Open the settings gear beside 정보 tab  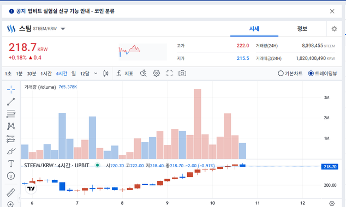click(x=335, y=29)
